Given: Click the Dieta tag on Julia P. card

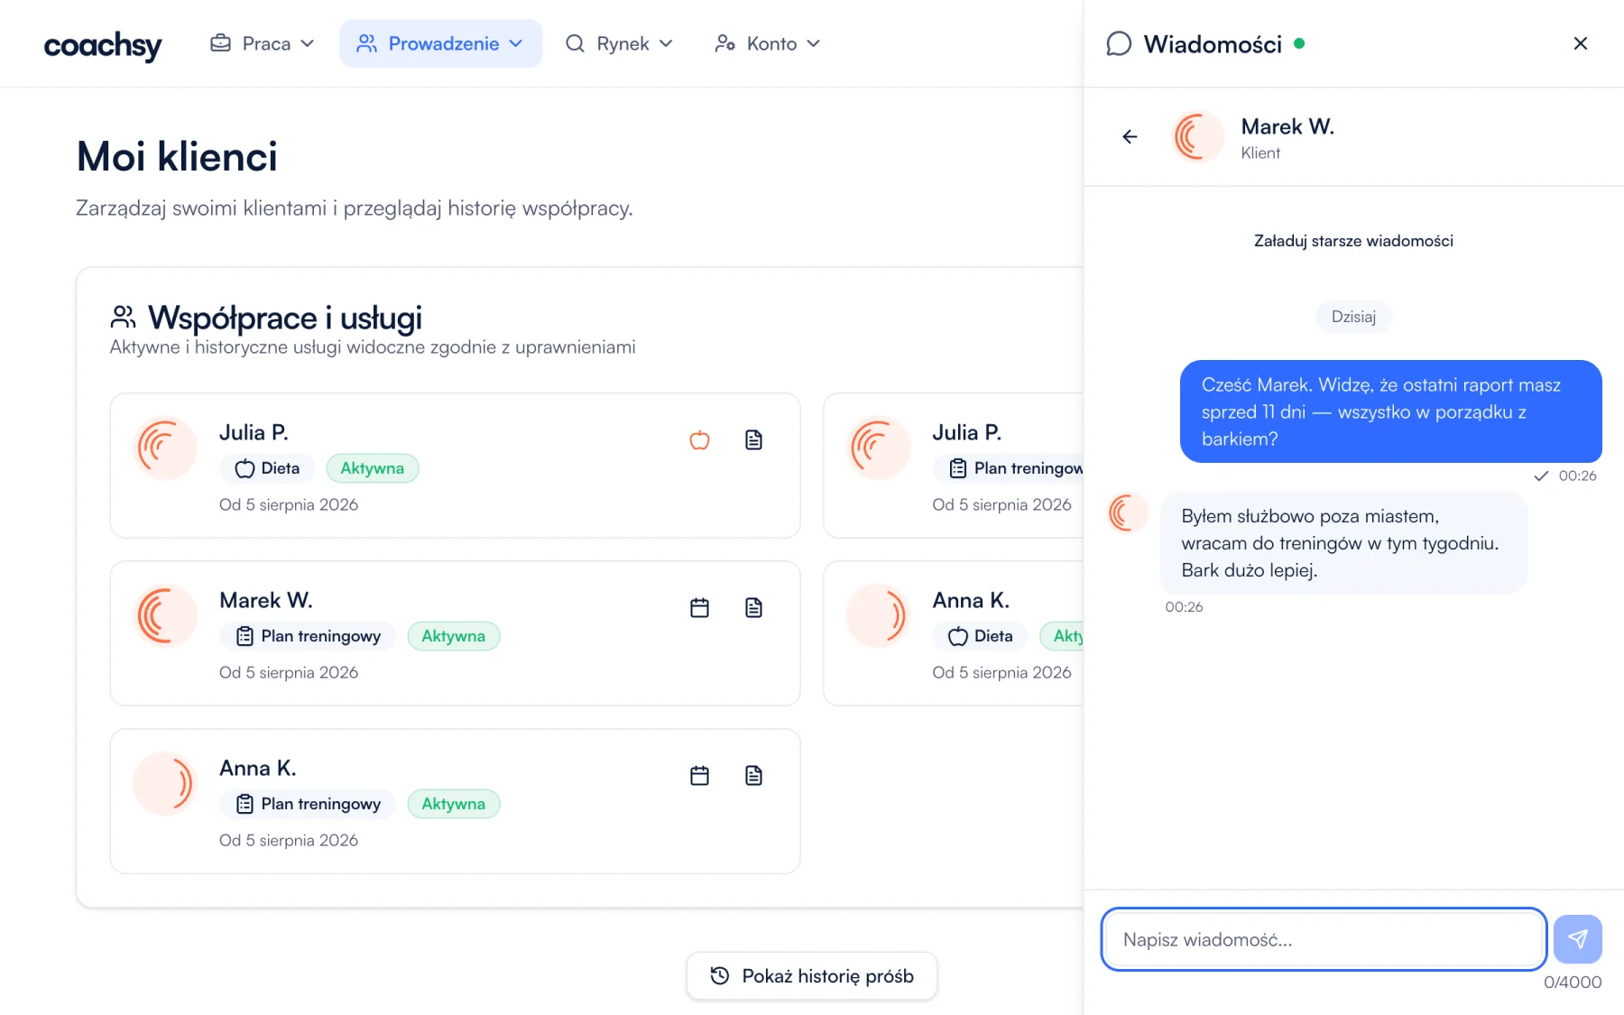Looking at the screenshot, I should pyautogui.click(x=267, y=468).
